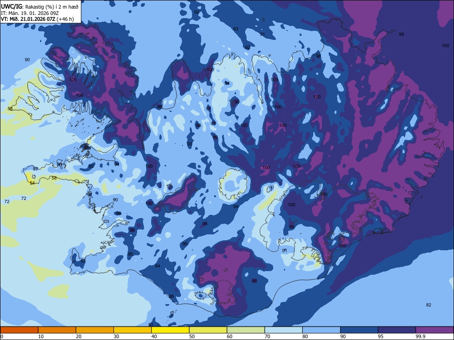Image resolution: width=454 pixels, height=340 pixels.
Task: Click the purple above-99.9 legend swatch
Action: pos(434,330)
